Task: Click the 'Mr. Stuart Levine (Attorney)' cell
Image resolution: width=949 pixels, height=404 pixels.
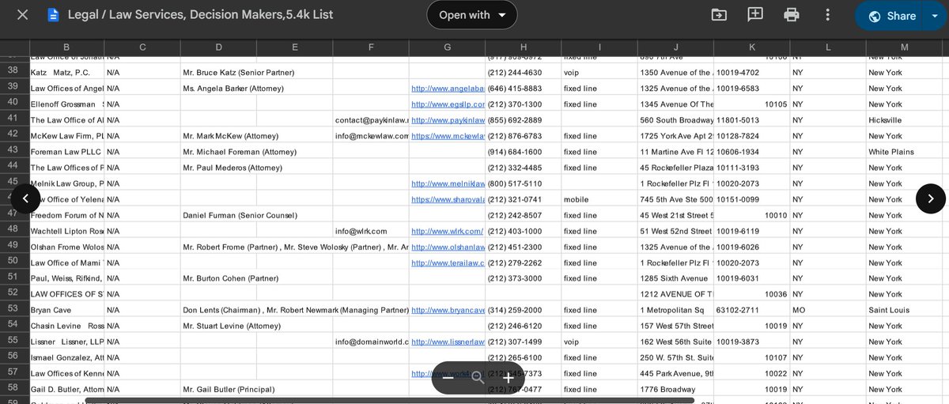Action: 231,326
